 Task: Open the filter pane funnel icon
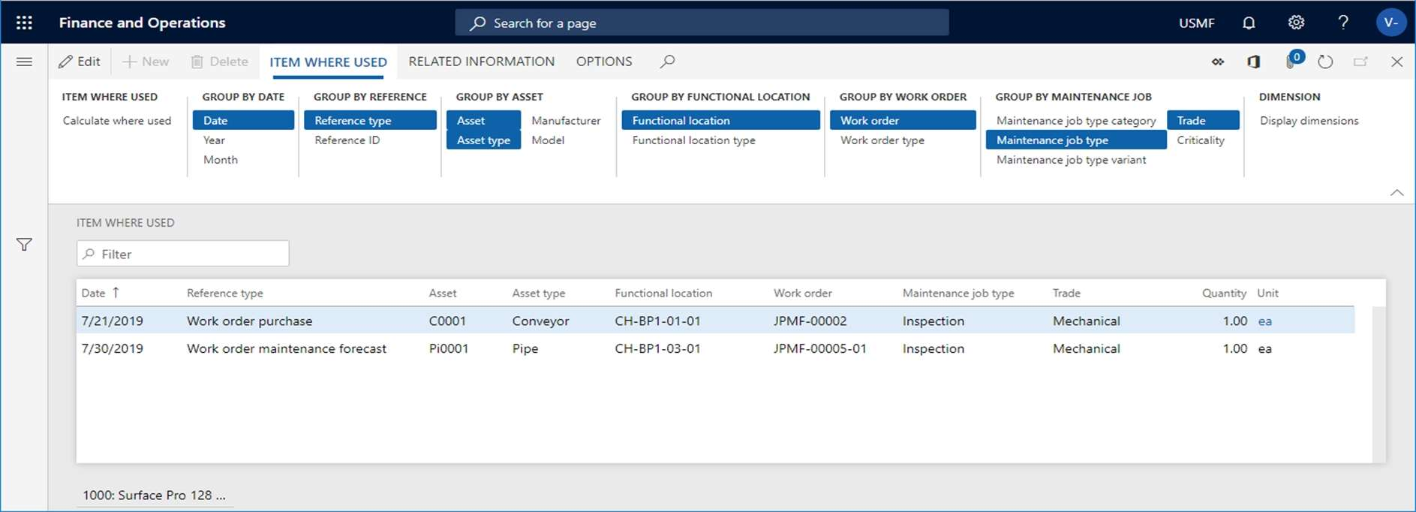(x=24, y=245)
